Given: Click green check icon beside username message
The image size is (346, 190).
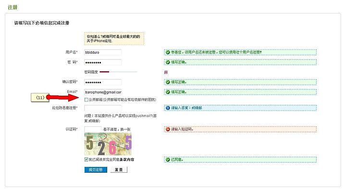Looking at the screenshot, I should 168,52.
